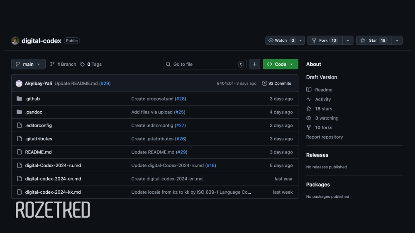Fork the digital-codex repository
Viewport: 415px width, 233px height.
[323, 41]
